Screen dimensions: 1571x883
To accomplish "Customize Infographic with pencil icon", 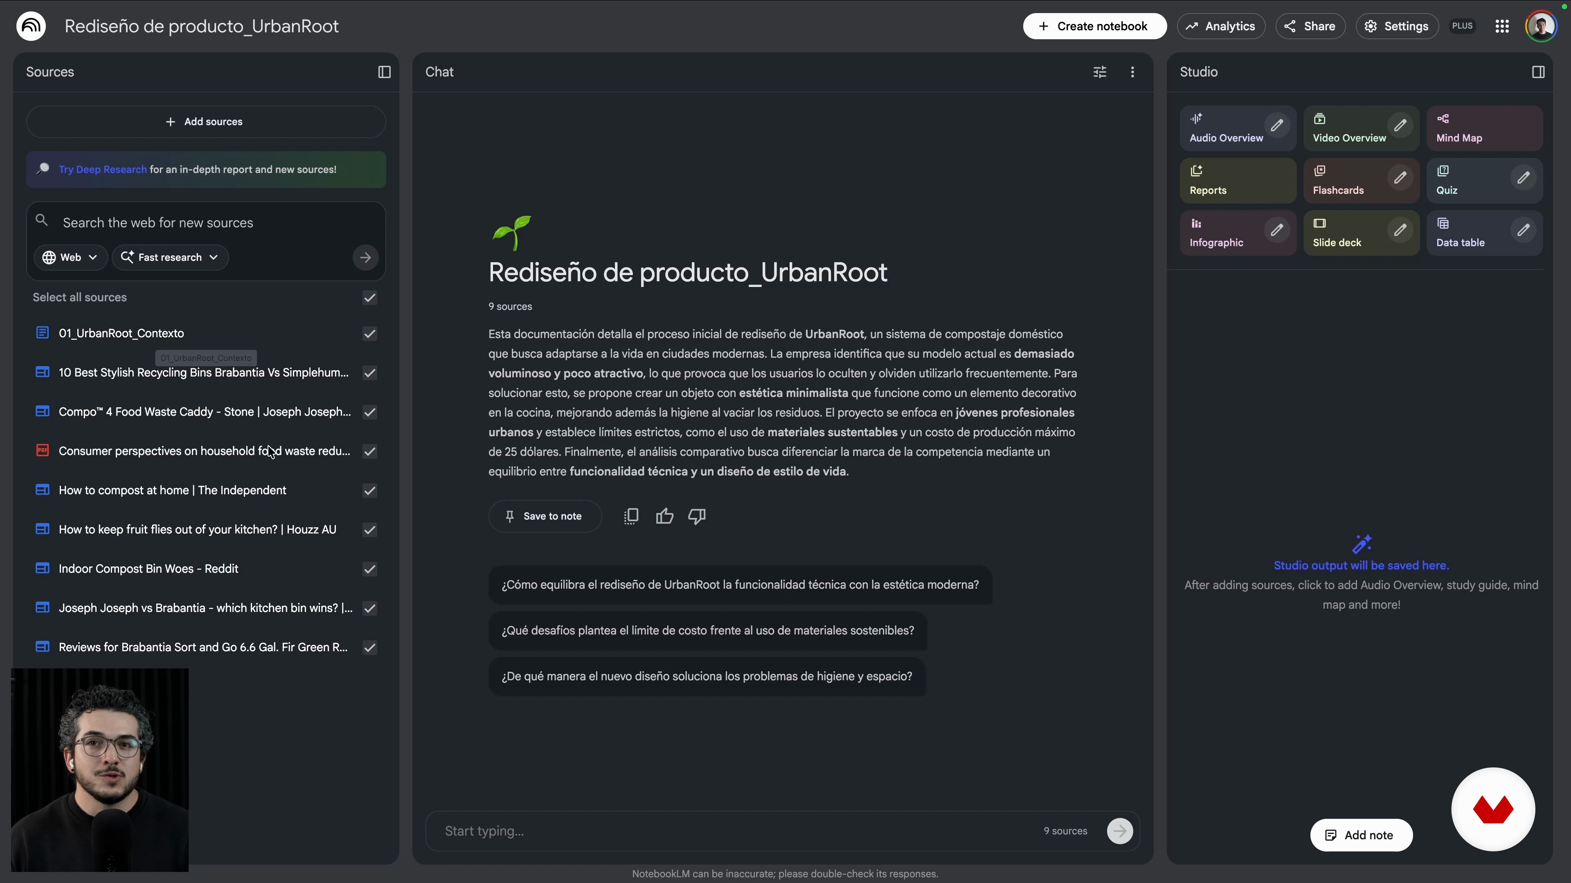I will tap(1276, 230).
